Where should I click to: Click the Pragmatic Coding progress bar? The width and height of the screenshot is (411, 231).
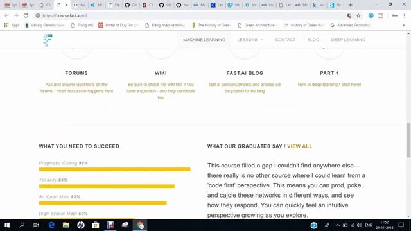114,169
